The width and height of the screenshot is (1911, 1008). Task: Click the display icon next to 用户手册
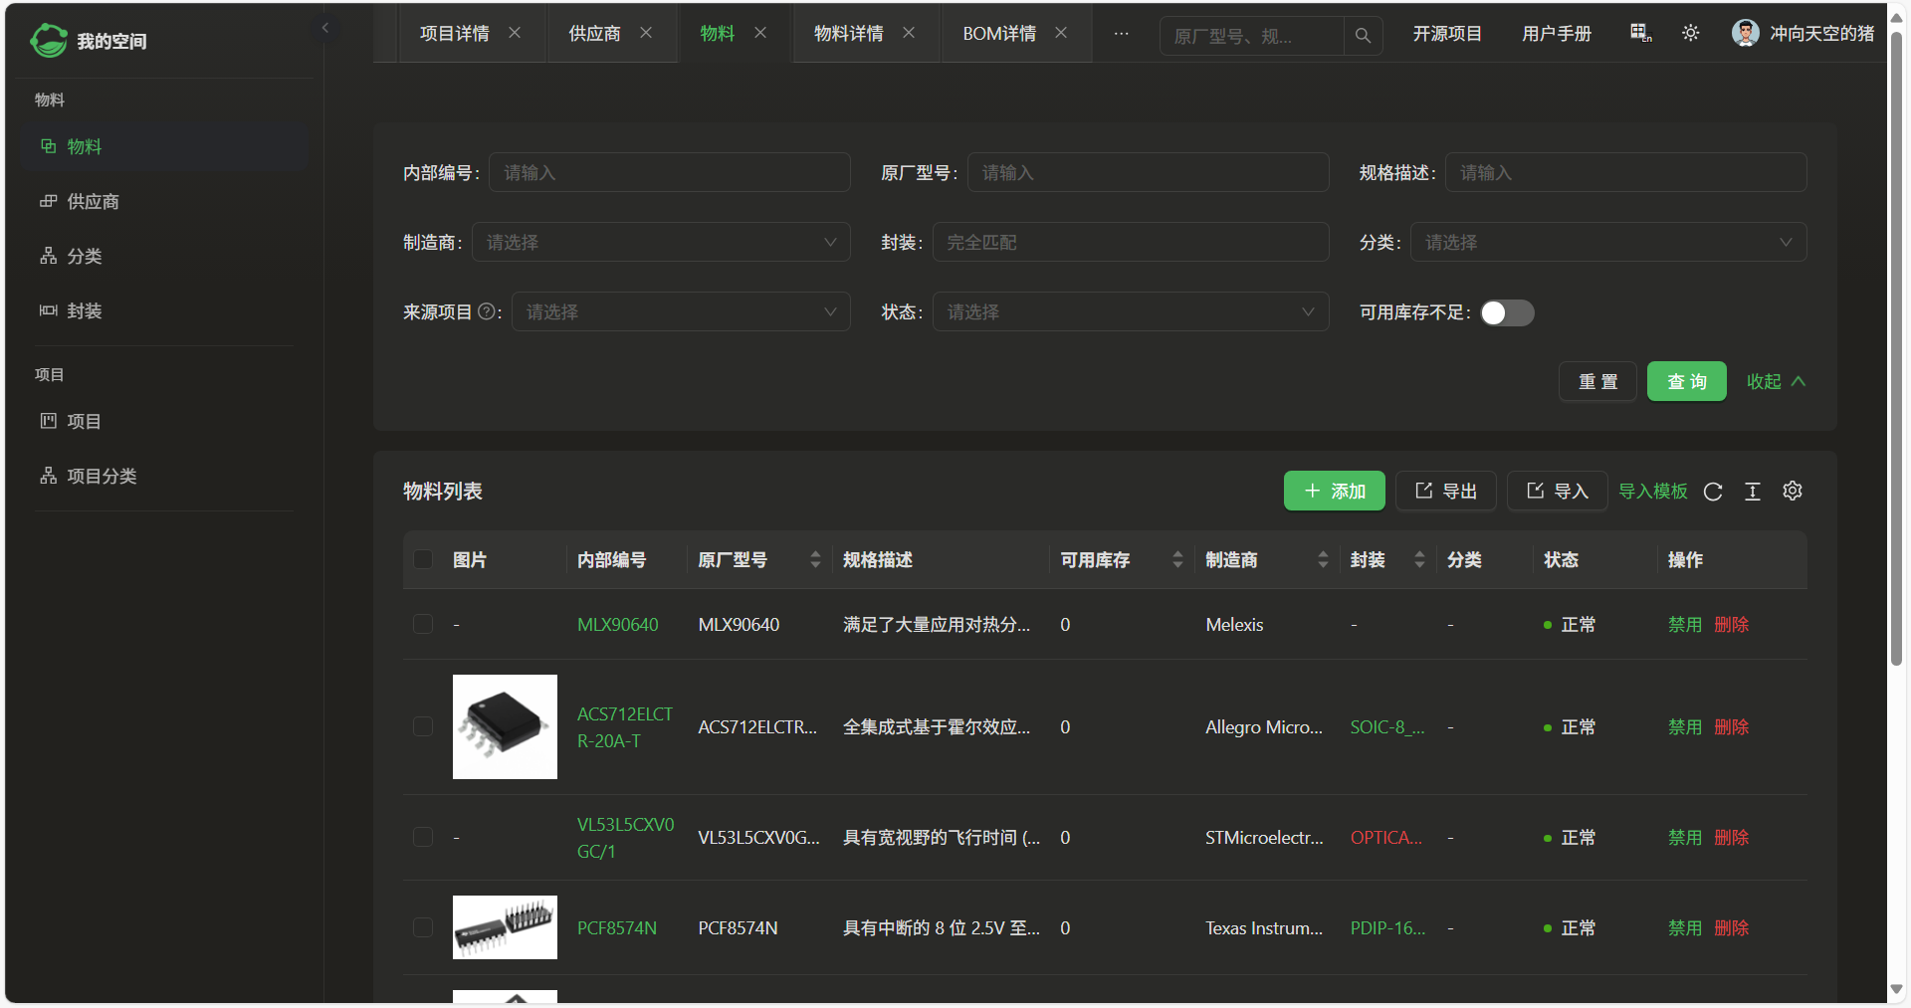[x=1640, y=34]
